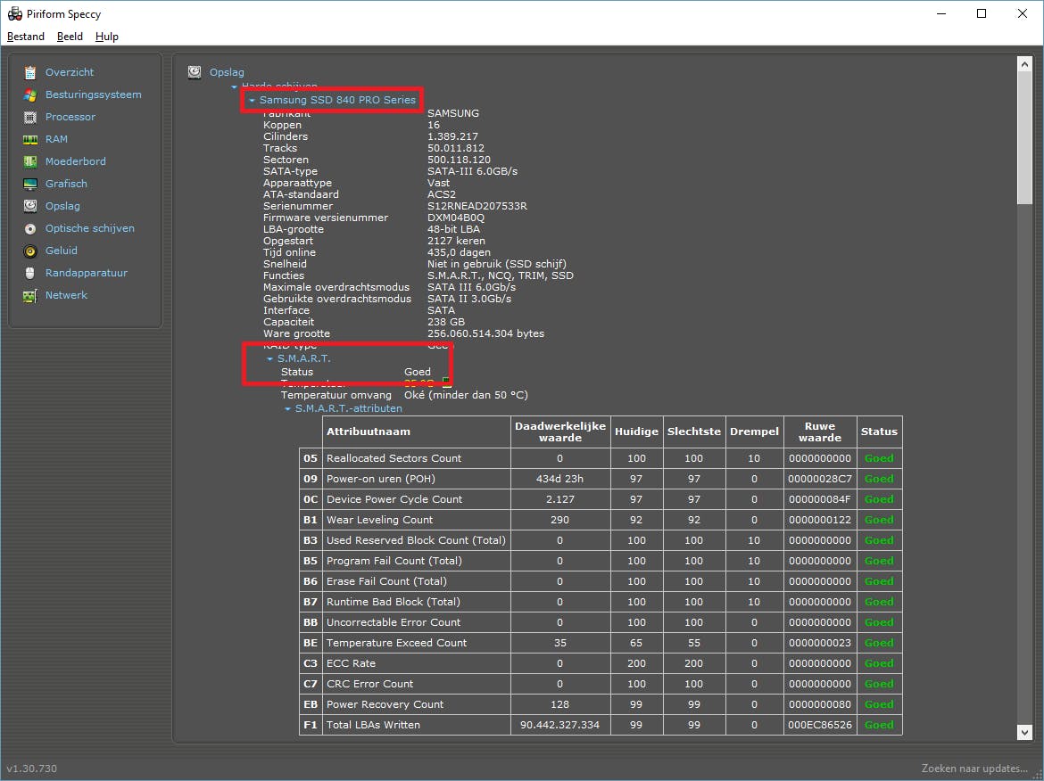
Task: Select the Processor chip icon
Action: [x=30, y=117]
